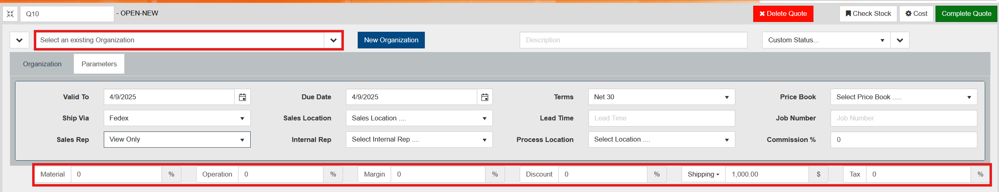Open the Shipping type dropdown toggle

(x=703, y=175)
